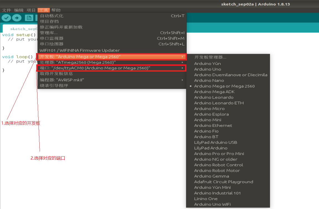Open the 帮助 menu
The width and height of the screenshot is (319, 209).
tap(56, 10)
